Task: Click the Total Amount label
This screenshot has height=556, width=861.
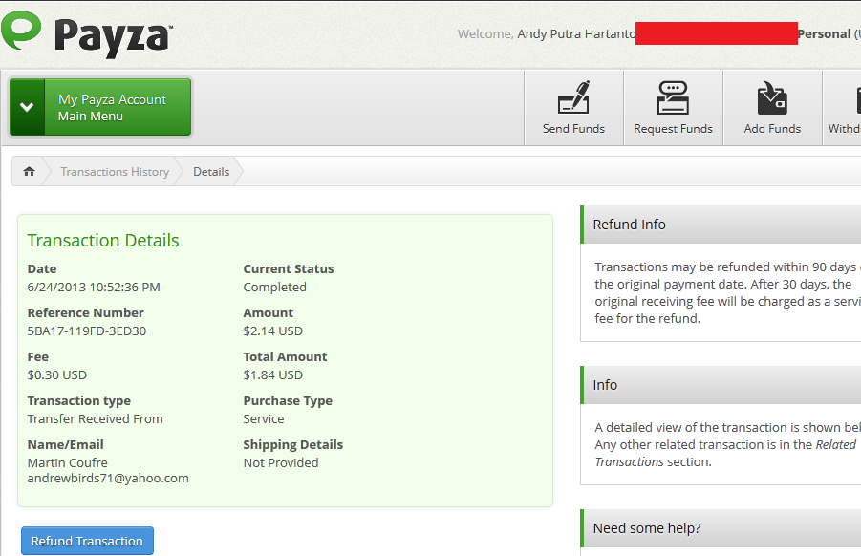Action: click(x=285, y=356)
